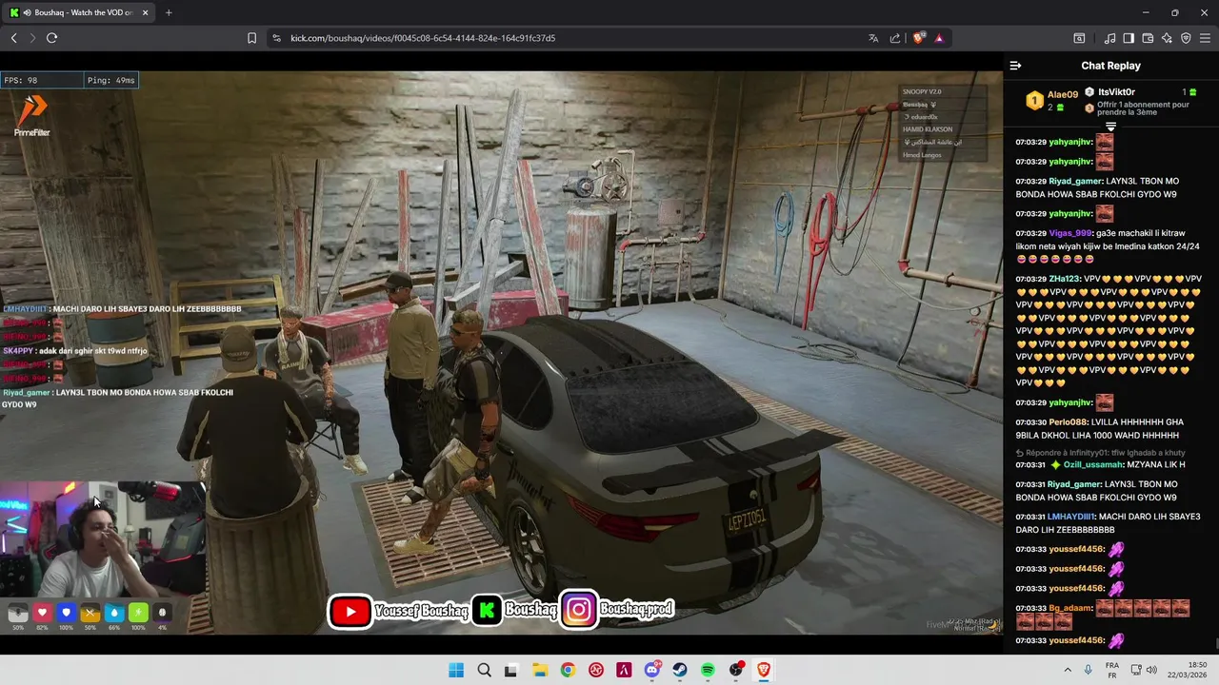Viewport: 1219px width, 685px height.
Task: Open the Brave main hamburger menu
Action: (x=1205, y=38)
